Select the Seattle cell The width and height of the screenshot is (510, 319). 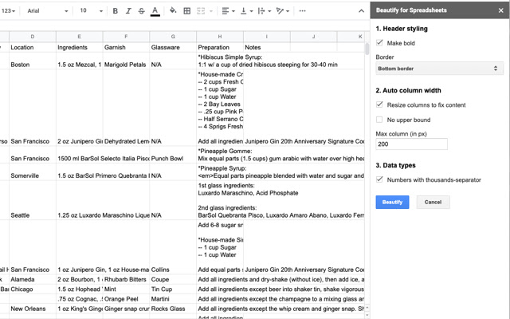[x=33, y=200]
